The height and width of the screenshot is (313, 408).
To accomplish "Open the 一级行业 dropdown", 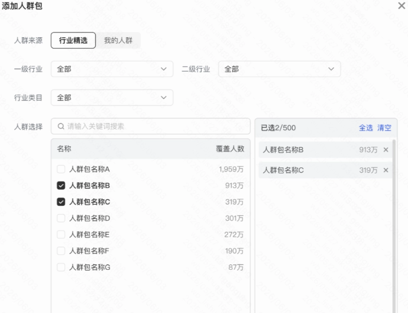I will click(112, 69).
